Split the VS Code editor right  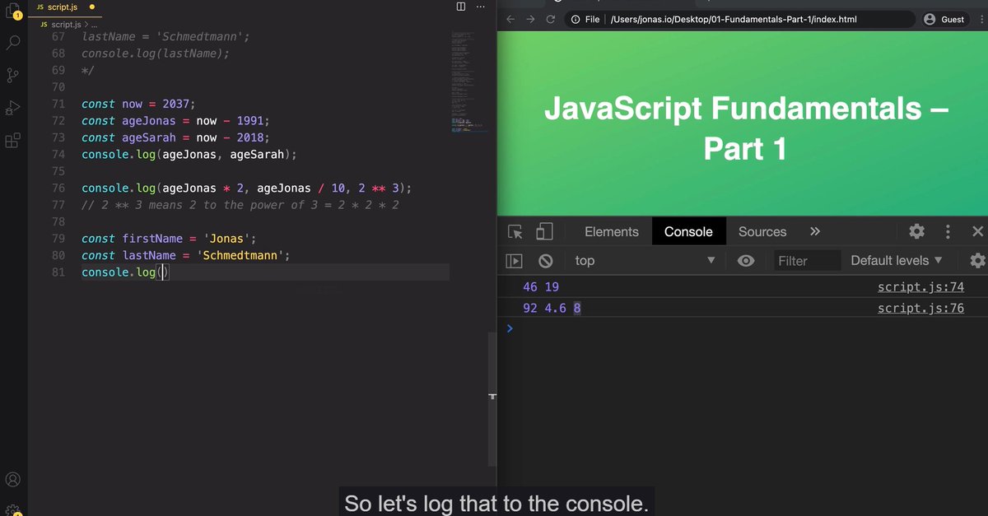tap(461, 7)
